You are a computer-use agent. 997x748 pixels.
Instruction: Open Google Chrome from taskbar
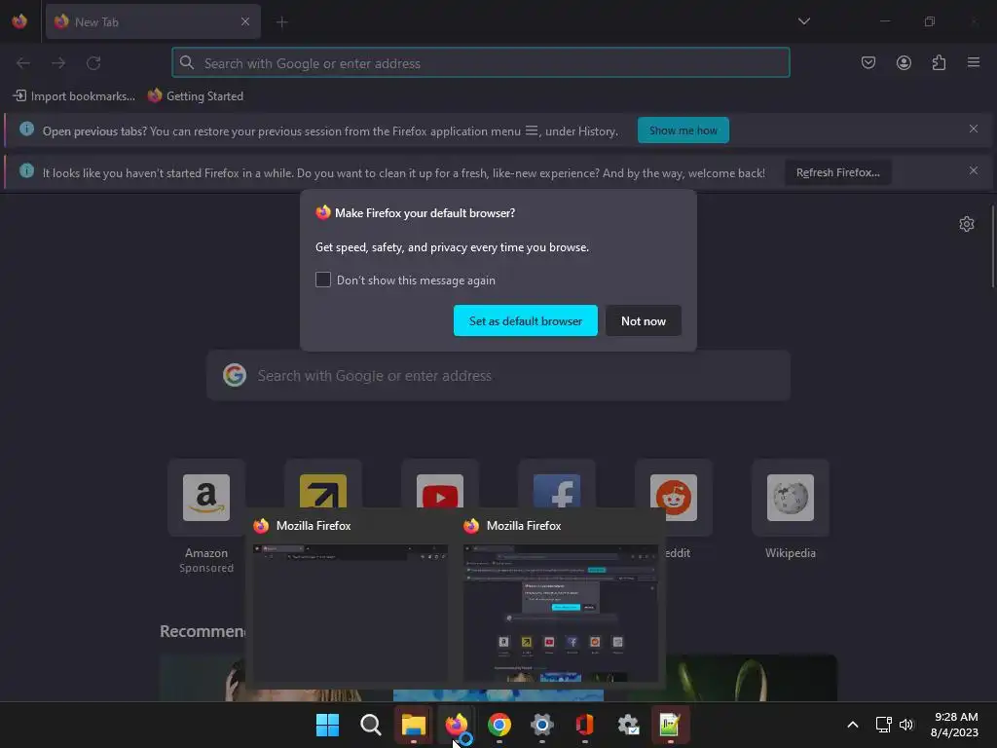(499, 725)
